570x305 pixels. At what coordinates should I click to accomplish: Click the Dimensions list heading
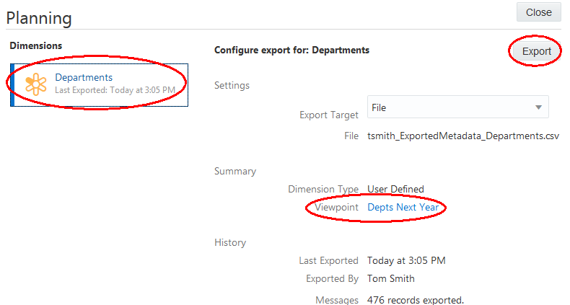point(36,45)
